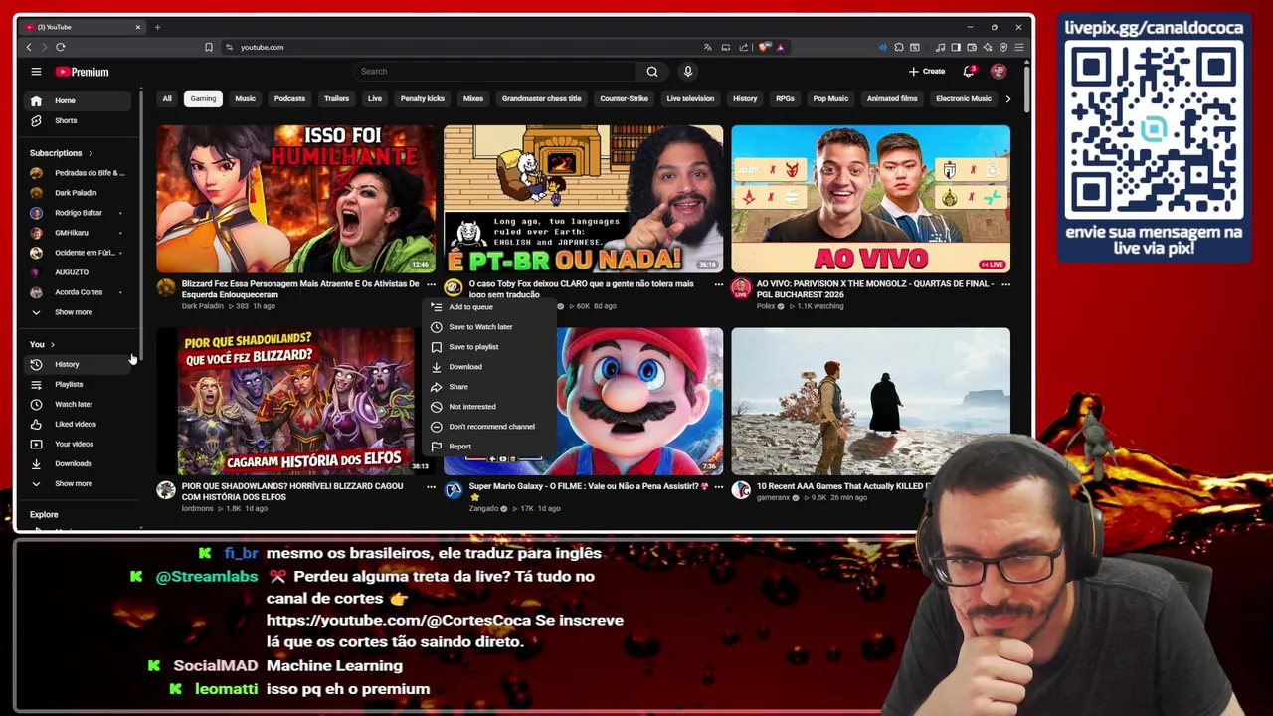Open the browser translate icon

pos(707,47)
